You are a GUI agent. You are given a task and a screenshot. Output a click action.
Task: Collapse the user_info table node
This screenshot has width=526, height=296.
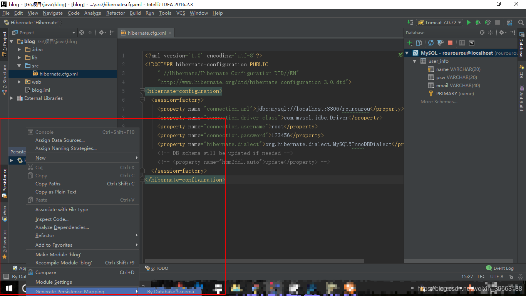point(415,61)
